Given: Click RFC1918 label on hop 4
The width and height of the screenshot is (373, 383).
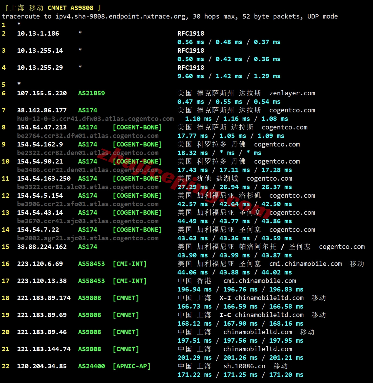Looking at the screenshot, I should tap(191, 68).
